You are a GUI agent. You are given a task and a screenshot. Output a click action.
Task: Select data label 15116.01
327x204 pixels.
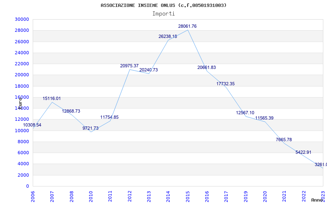point(52,98)
